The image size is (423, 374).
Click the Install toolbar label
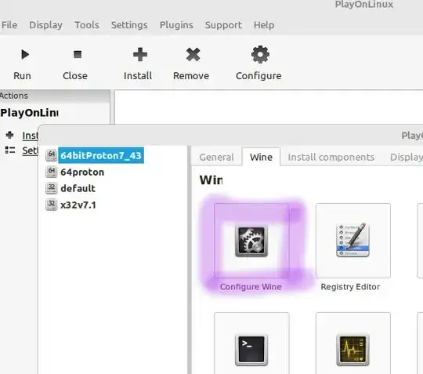(x=138, y=76)
